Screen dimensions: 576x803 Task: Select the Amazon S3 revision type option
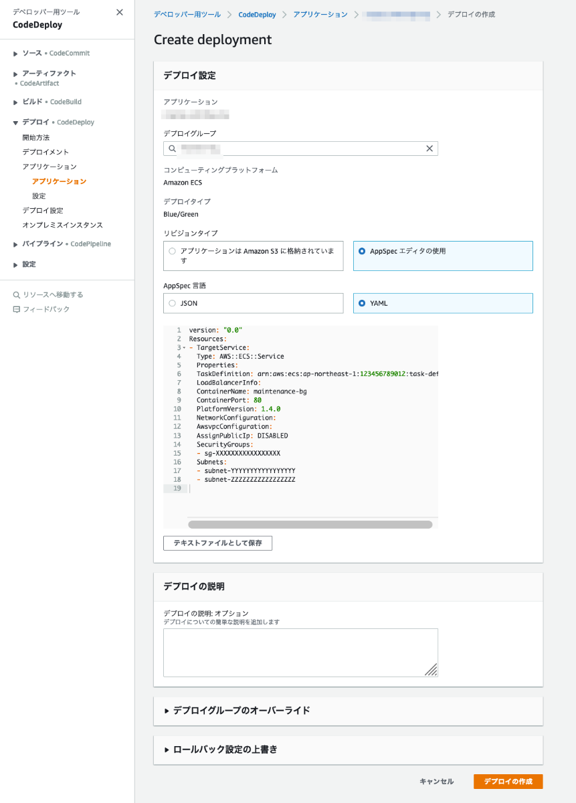(254, 256)
